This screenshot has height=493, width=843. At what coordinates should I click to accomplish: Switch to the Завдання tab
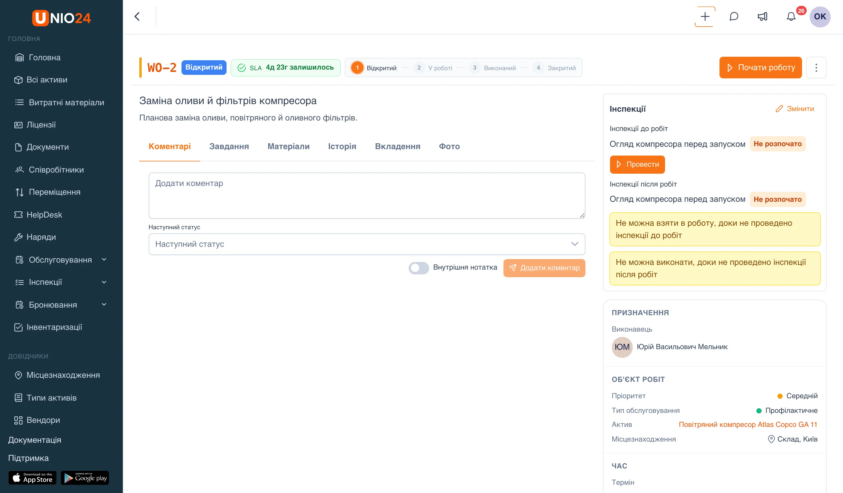point(229,146)
